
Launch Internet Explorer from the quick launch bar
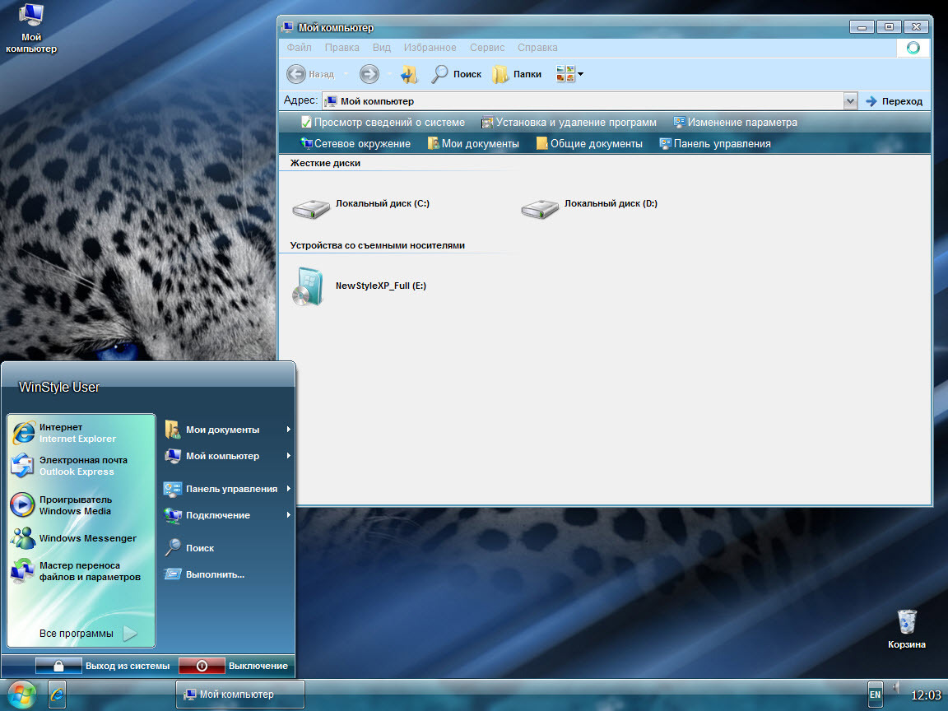[57, 695]
